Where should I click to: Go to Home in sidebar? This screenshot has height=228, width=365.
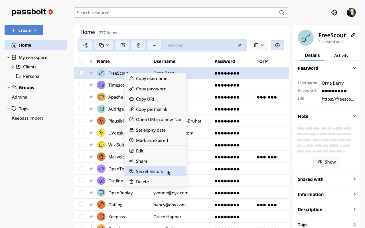pyautogui.click(x=36, y=45)
